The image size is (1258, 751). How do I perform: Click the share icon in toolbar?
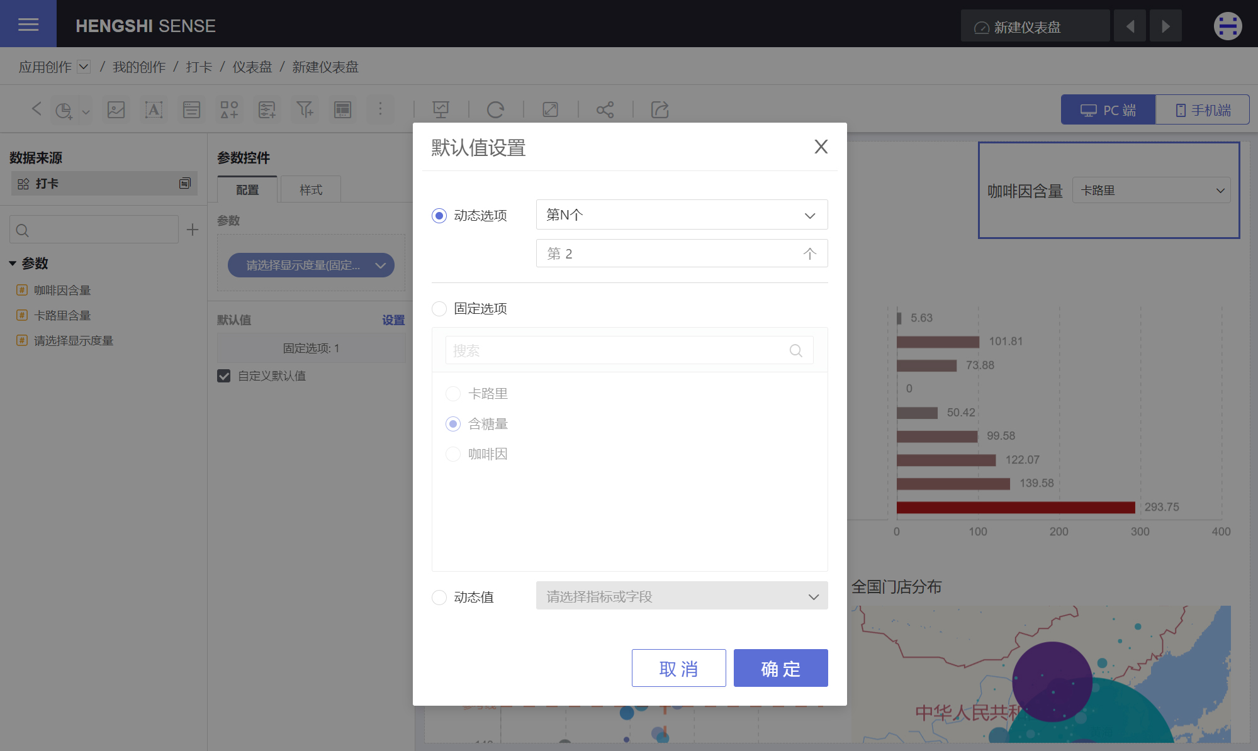point(605,109)
